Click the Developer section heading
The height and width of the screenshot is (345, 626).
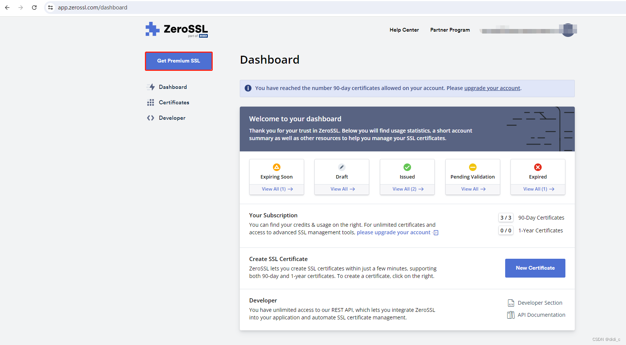tap(263, 301)
